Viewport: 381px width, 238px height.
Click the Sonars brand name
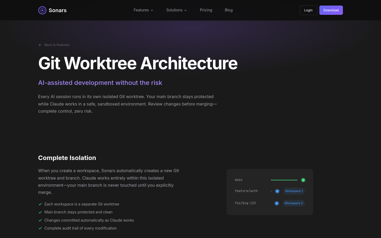pyautogui.click(x=58, y=10)
